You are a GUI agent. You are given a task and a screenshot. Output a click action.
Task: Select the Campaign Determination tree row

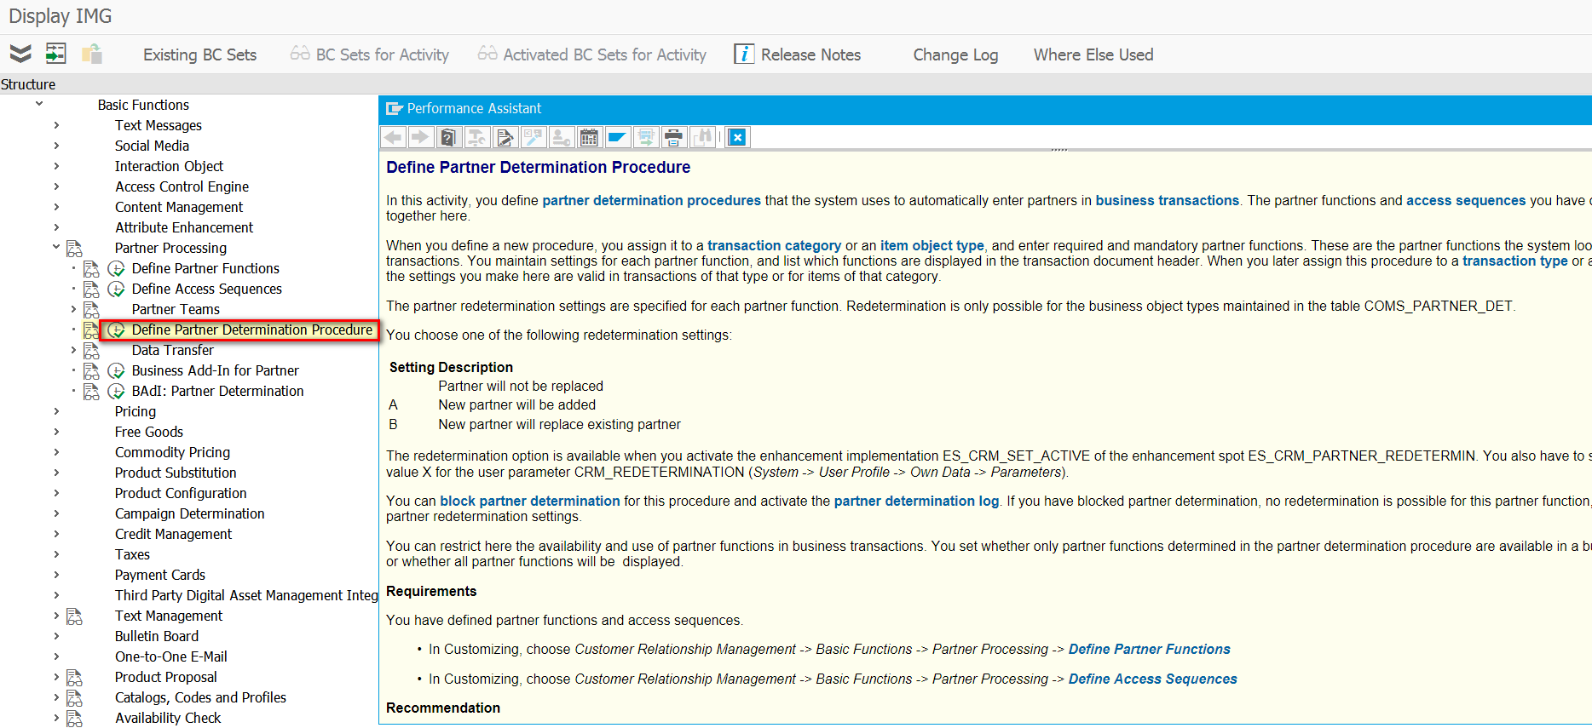tap(189, 513)
